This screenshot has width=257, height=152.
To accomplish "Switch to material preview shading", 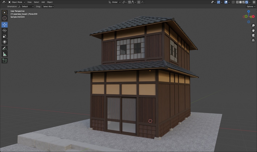I will click(243, 2).
